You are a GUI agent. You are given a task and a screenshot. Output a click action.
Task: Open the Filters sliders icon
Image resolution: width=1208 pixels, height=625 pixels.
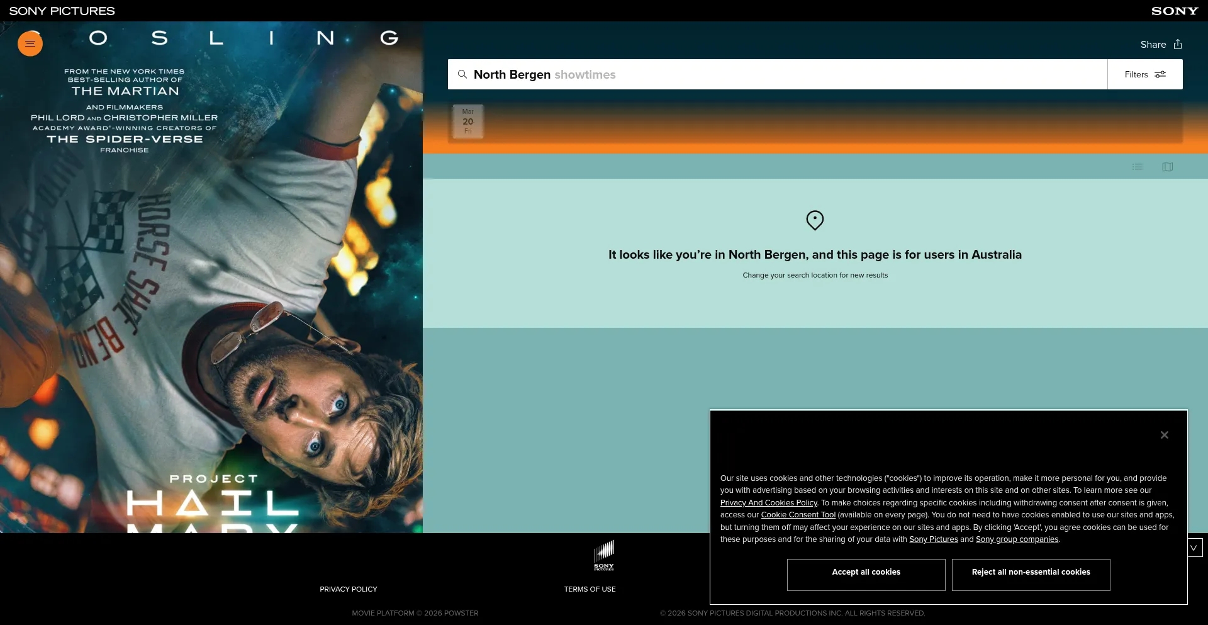1160,74
